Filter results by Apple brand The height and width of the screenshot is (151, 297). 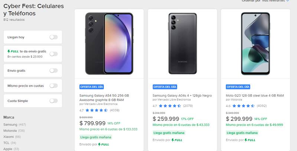click(7, 149)
